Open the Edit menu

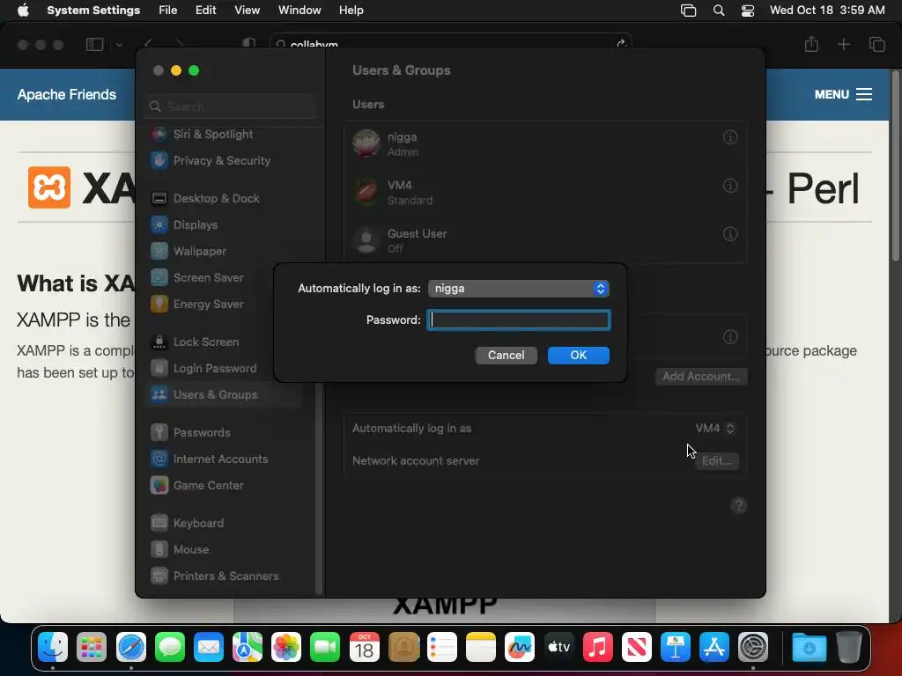pyautogui.click(x=205, y=11)
